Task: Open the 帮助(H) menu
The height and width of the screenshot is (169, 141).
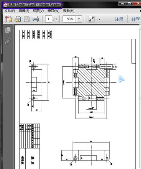Action: [69, 11]
